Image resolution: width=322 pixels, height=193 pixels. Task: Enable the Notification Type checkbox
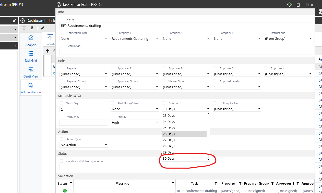click(x=61, y=33)
